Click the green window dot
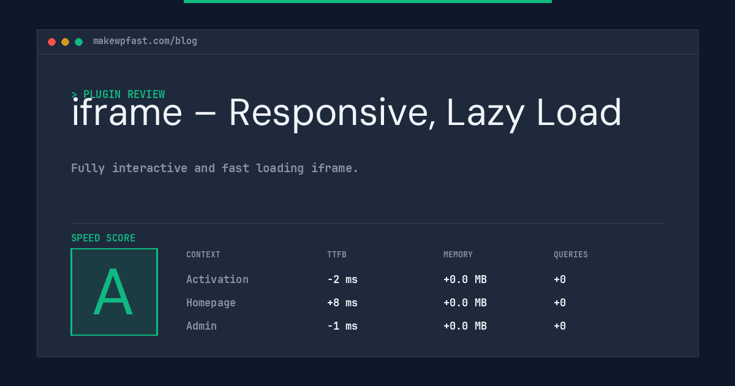The image size is (735, 386). pyautogui.click(x=78, y=42)
